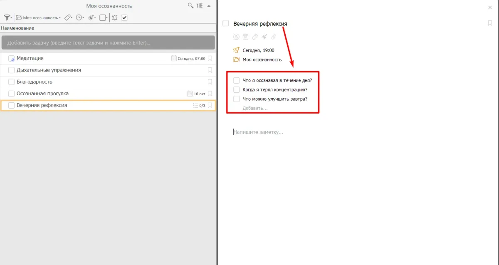Click the Наименование column header
Viewport: 499px width, 265px height.
pos(17,28)
